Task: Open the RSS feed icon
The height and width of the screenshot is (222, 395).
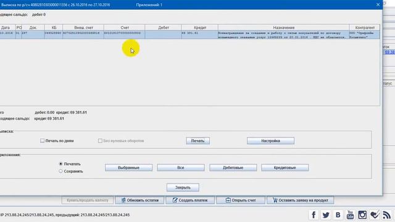Action: coord(387,215)
